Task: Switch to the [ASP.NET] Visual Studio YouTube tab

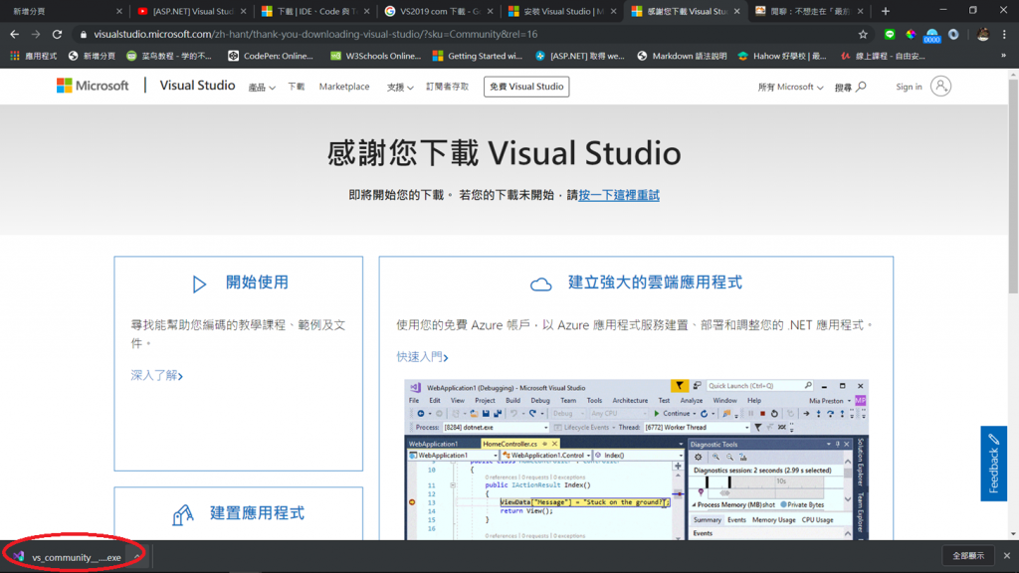Action: point(192,11)
